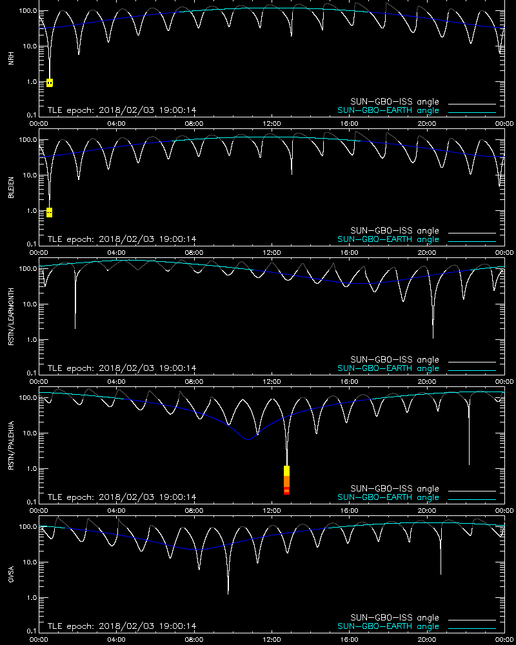
Task: Click the TLE epoch text in OVSA panel
Action: point(122,626)
